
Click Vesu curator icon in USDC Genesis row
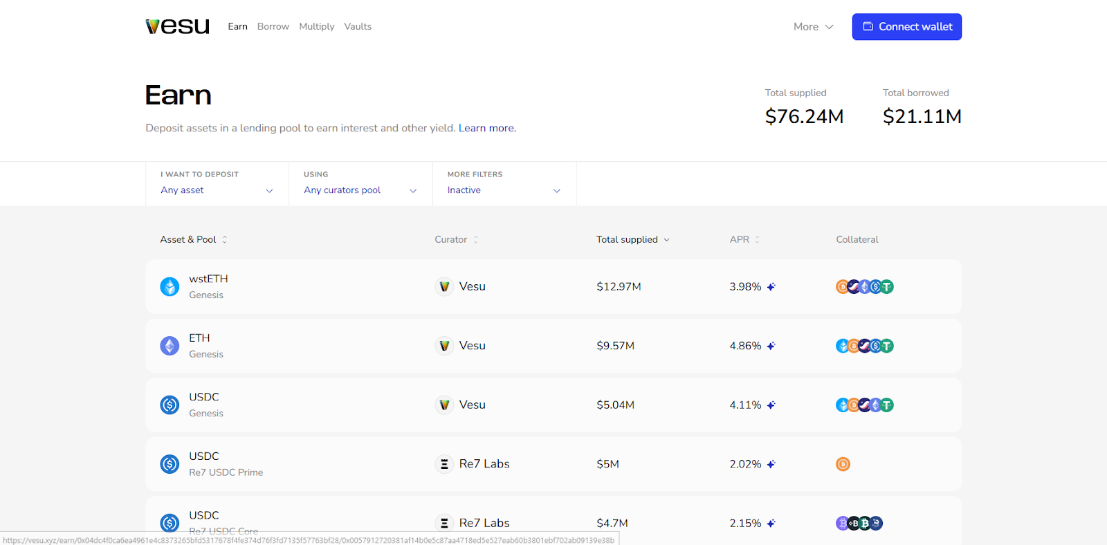tap(444, 405)
